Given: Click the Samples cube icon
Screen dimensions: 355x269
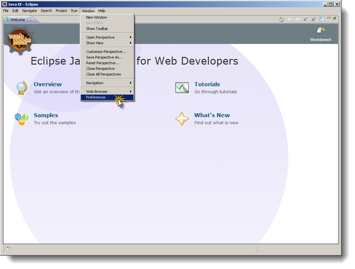Looking at the screenshot, I should 21,119.
